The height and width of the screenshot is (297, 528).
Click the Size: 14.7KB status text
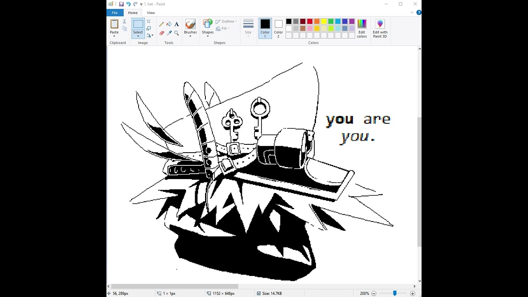[272, 293]
